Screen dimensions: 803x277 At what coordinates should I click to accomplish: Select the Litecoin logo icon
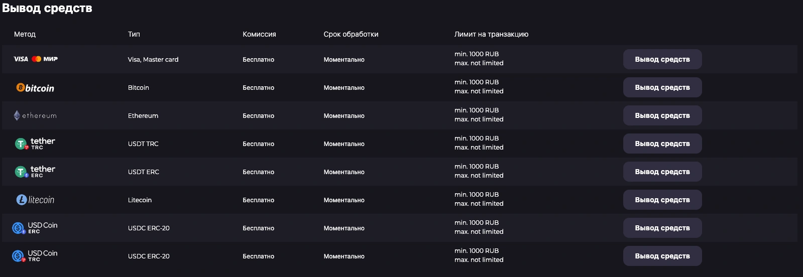point(35,200)
